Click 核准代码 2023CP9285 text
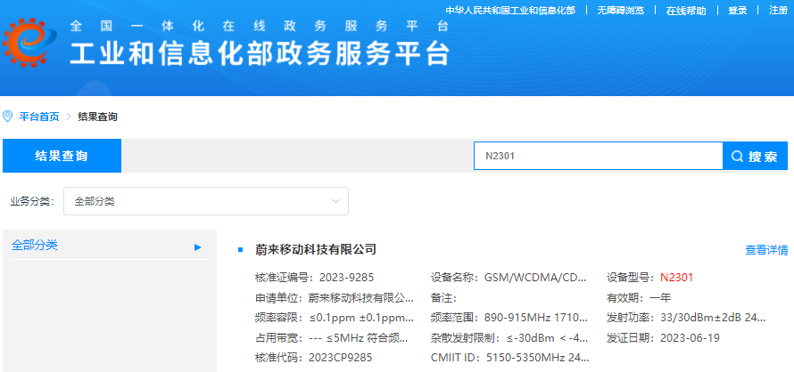 314,358
